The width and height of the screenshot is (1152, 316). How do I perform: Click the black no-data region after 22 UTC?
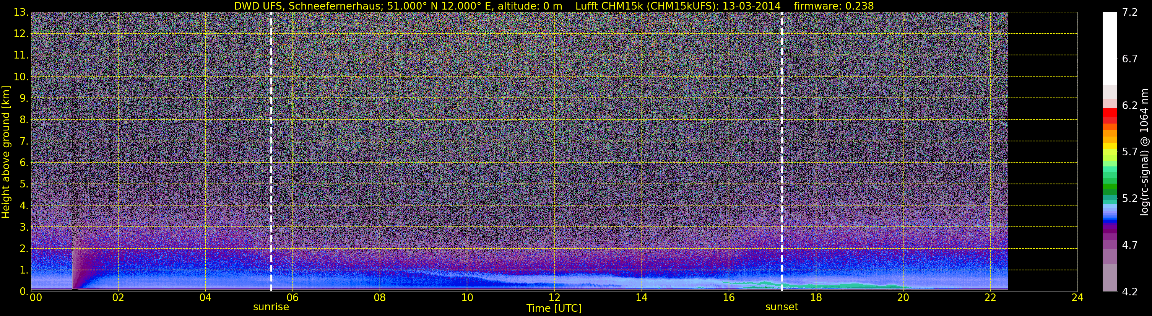(x=1042, y=151)
